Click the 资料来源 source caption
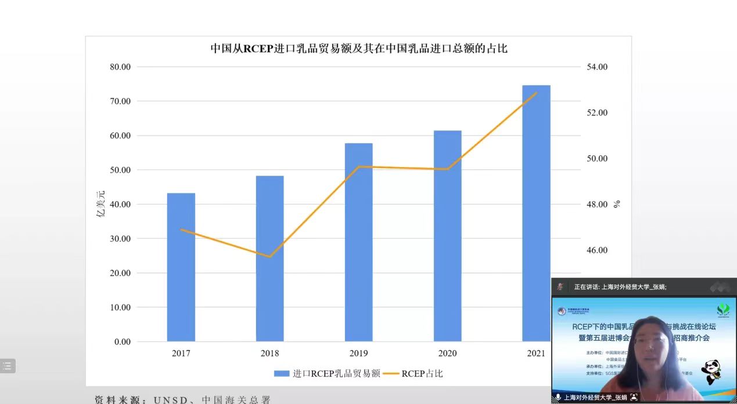 coord(183,399)
